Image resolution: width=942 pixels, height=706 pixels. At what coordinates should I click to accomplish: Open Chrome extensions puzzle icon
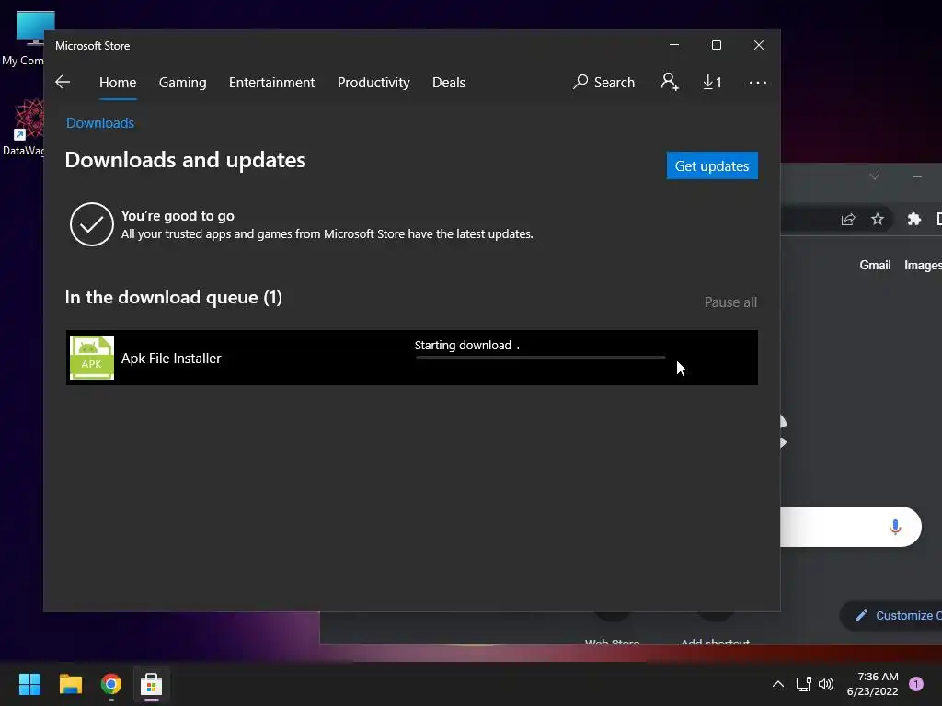point(913,219)
